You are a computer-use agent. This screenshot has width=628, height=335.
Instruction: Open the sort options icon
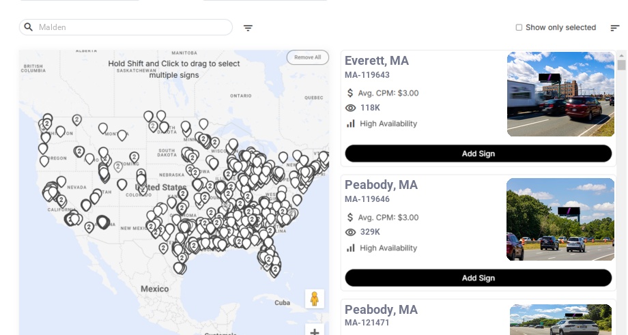pyautogui.click(x=614, y=28)
